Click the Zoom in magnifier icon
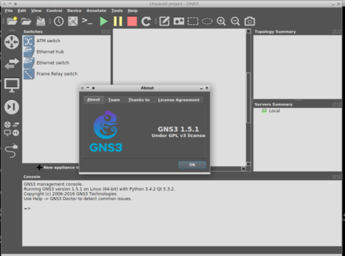The image size is (345, 256). 221,21
